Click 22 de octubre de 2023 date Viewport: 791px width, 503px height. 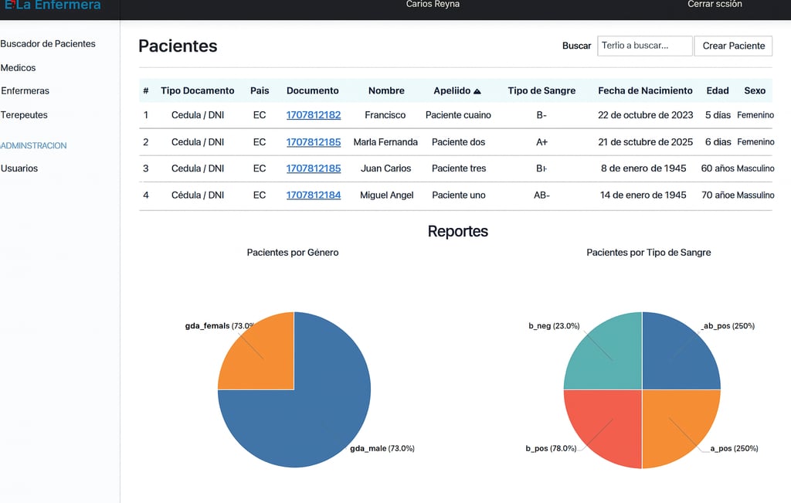[645, 115]
